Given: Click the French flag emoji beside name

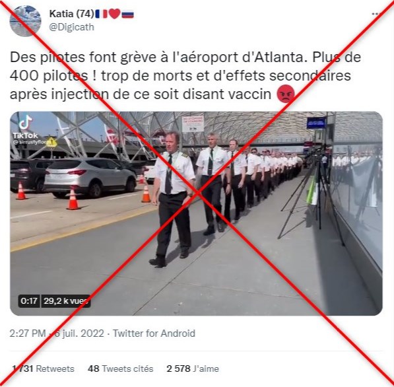Looking at the screenshot, I should [102, 14].
